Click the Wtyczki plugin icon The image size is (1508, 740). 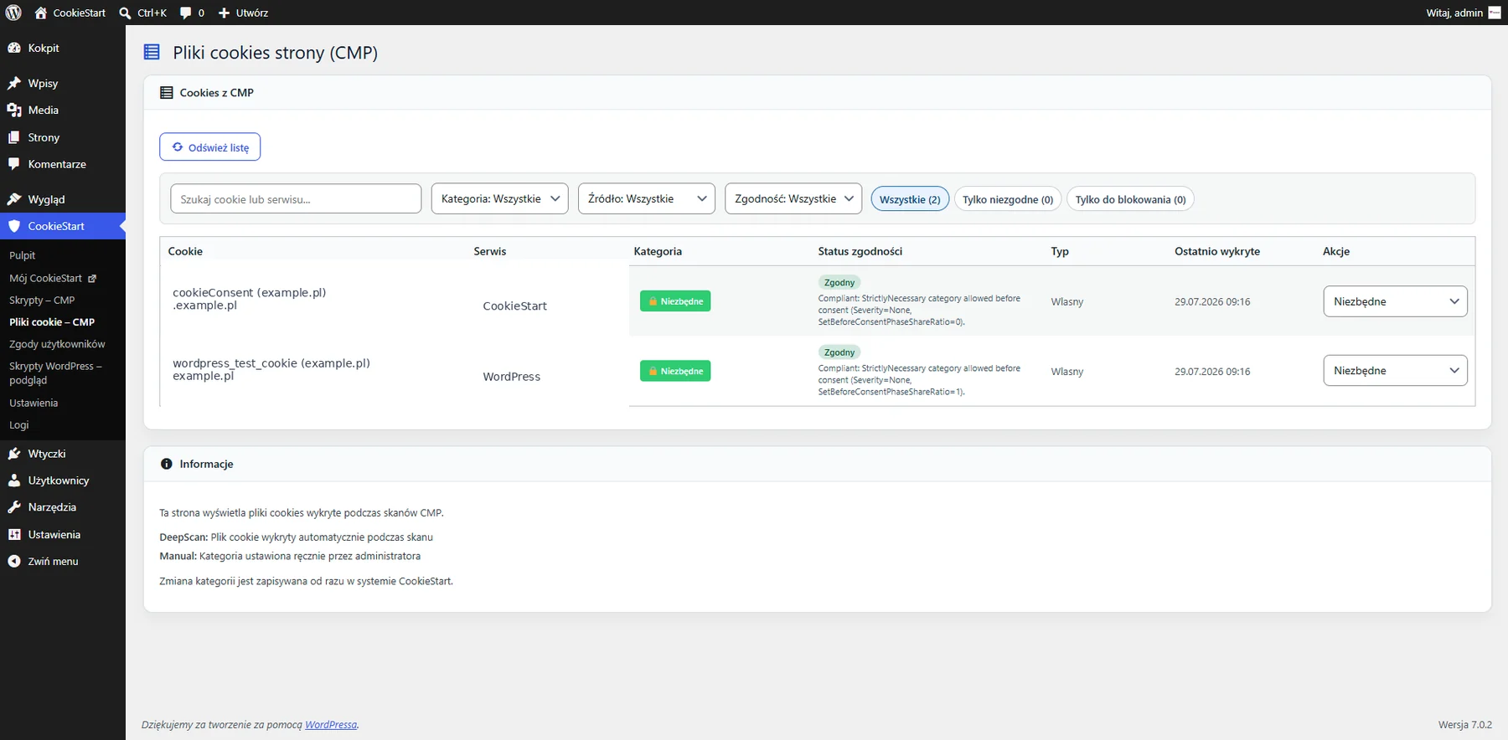click(14, 454)
